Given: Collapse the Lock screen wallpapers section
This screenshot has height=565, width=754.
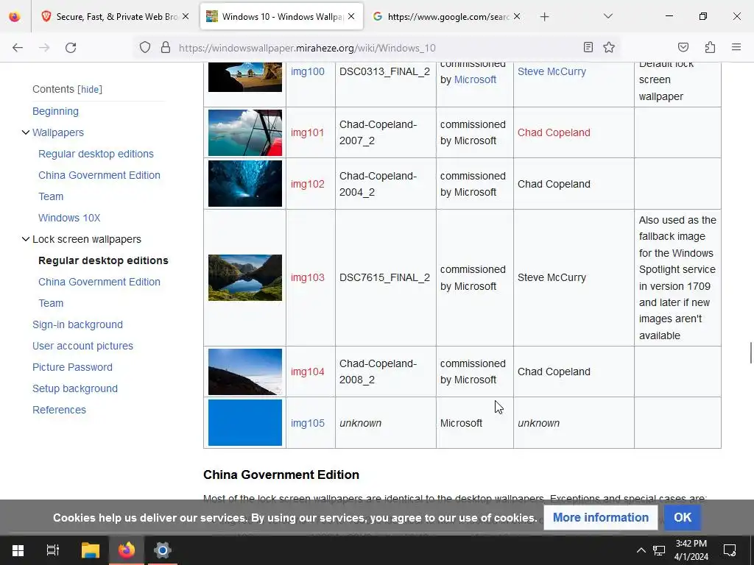Looking at the screenshot, I should click(26, 239).
